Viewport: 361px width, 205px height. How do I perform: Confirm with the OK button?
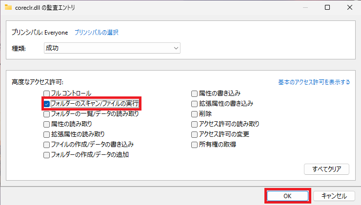(x=287, y=196)
